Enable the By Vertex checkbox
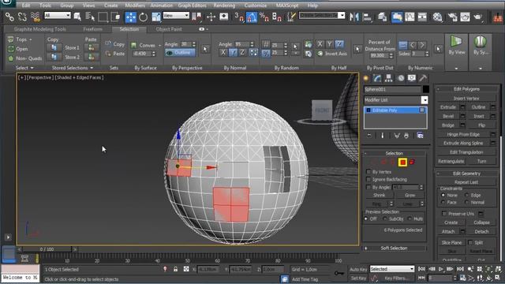Image resolution: width=505 pixels, height=284 pixels. 368,172
